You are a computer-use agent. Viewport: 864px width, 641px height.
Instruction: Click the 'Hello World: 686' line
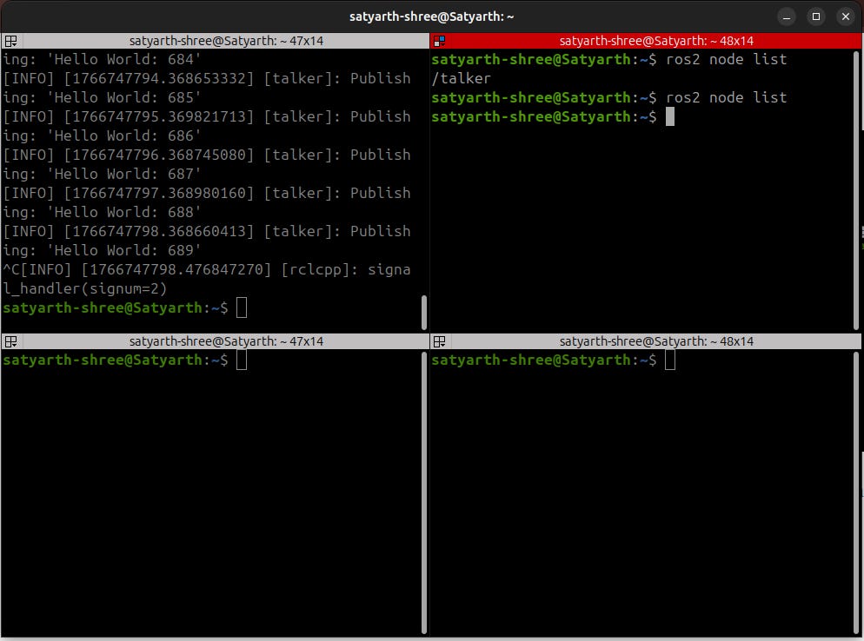point(102,136)
